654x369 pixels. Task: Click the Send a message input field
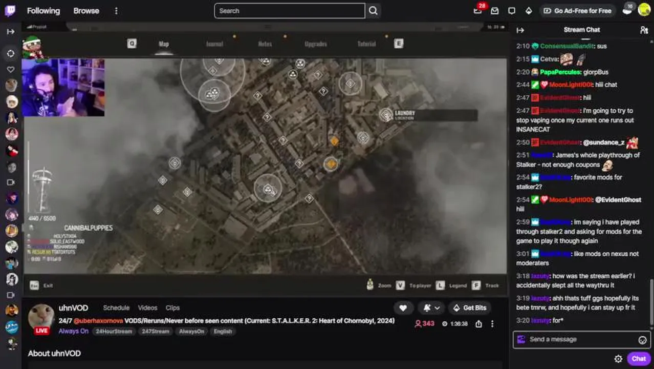(582, 339)
